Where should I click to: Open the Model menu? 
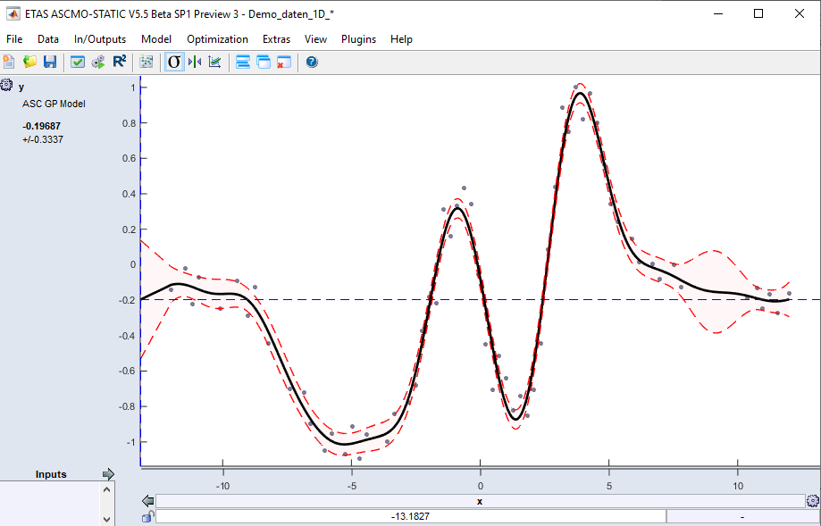coord(156,39)
